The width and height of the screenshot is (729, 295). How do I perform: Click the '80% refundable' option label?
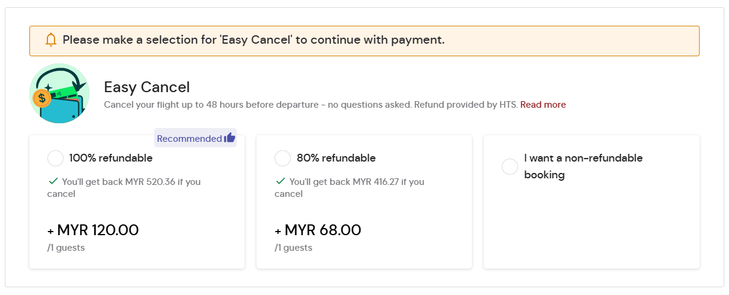[x=336, y=159]
